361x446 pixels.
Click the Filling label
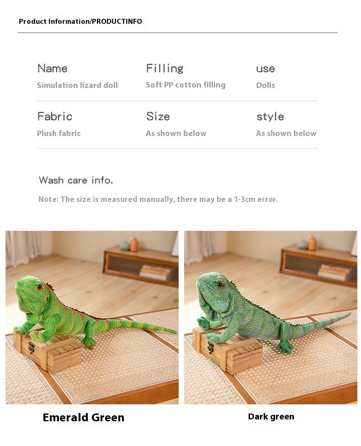pos(165,69)
